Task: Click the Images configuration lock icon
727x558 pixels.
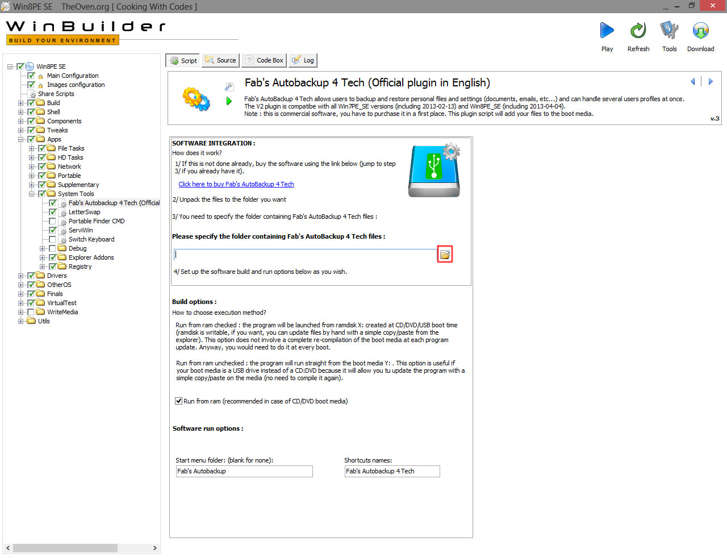Action: (41, 85)
